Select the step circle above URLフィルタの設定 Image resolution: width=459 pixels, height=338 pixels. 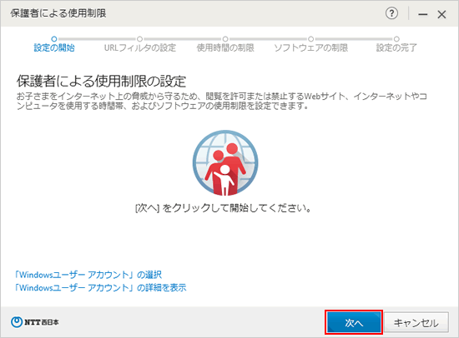tap(140, 39)
